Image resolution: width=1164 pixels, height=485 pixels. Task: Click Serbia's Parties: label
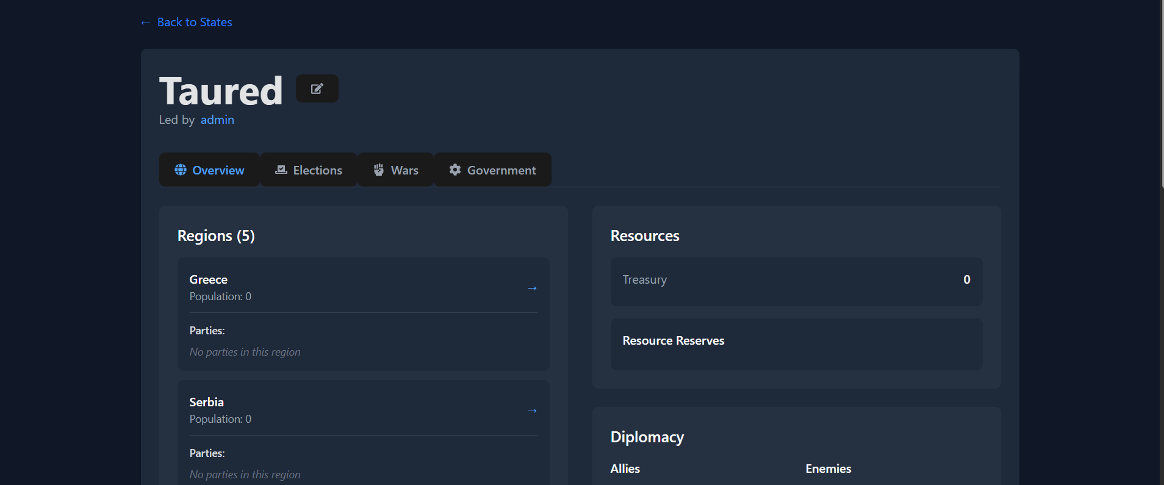[207, 453]
